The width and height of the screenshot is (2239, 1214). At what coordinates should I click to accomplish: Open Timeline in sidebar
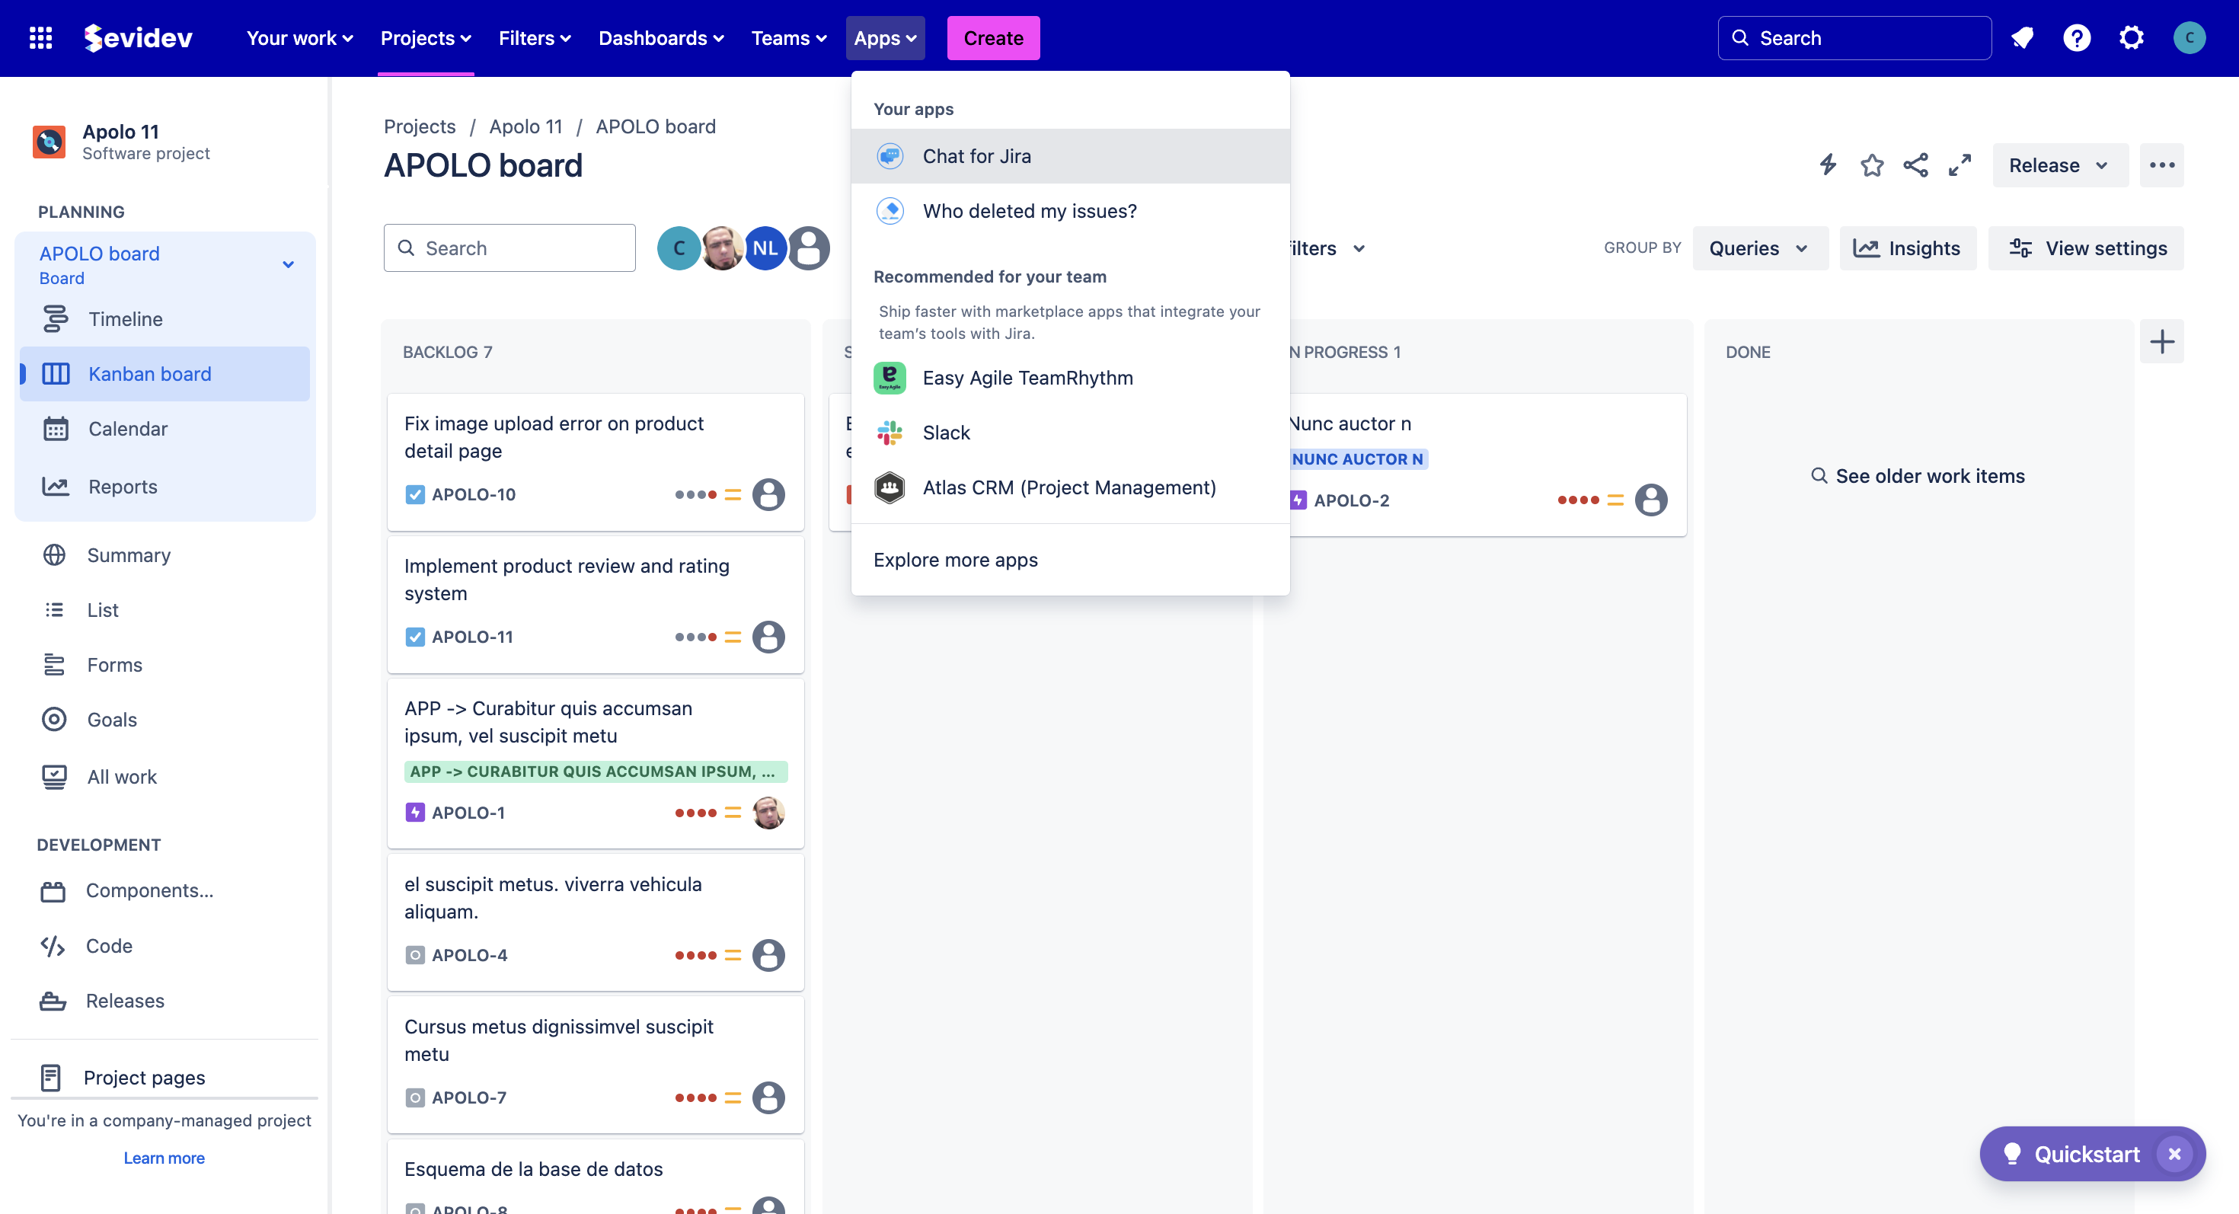point(164,319)
